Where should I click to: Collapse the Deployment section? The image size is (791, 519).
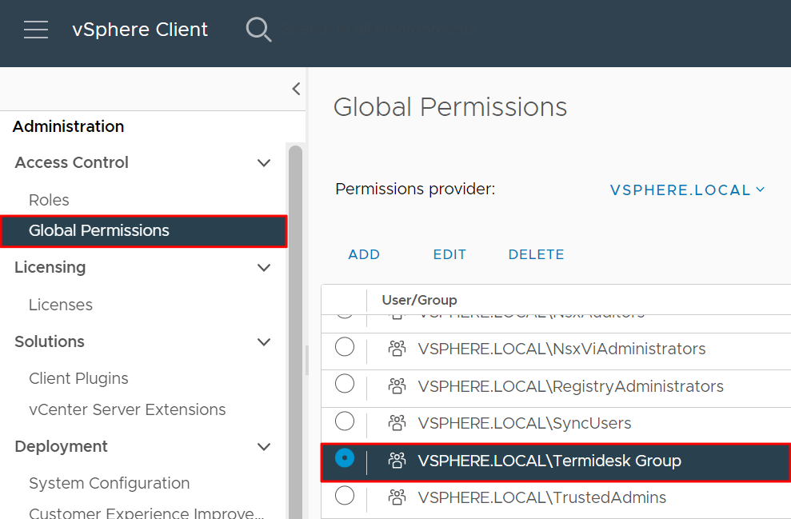(263, 447)
